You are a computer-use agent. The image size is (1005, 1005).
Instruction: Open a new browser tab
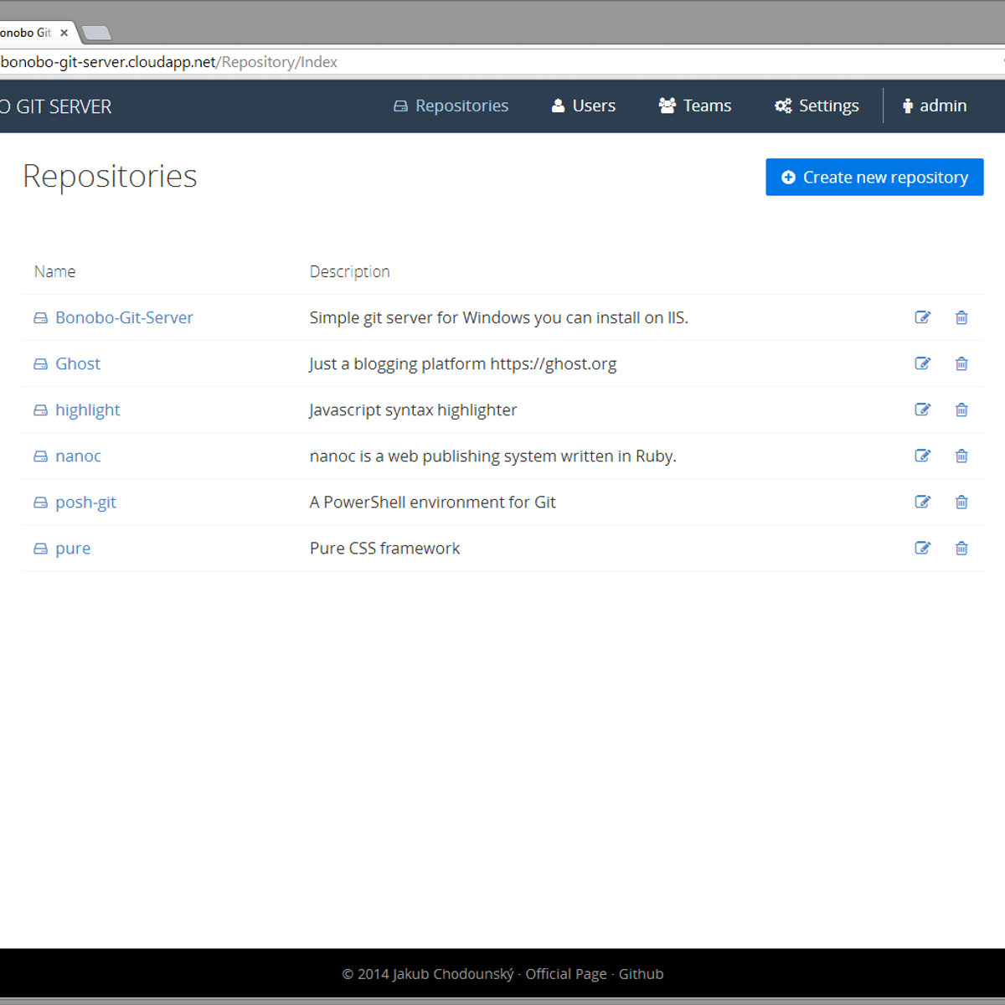(97, 33)
